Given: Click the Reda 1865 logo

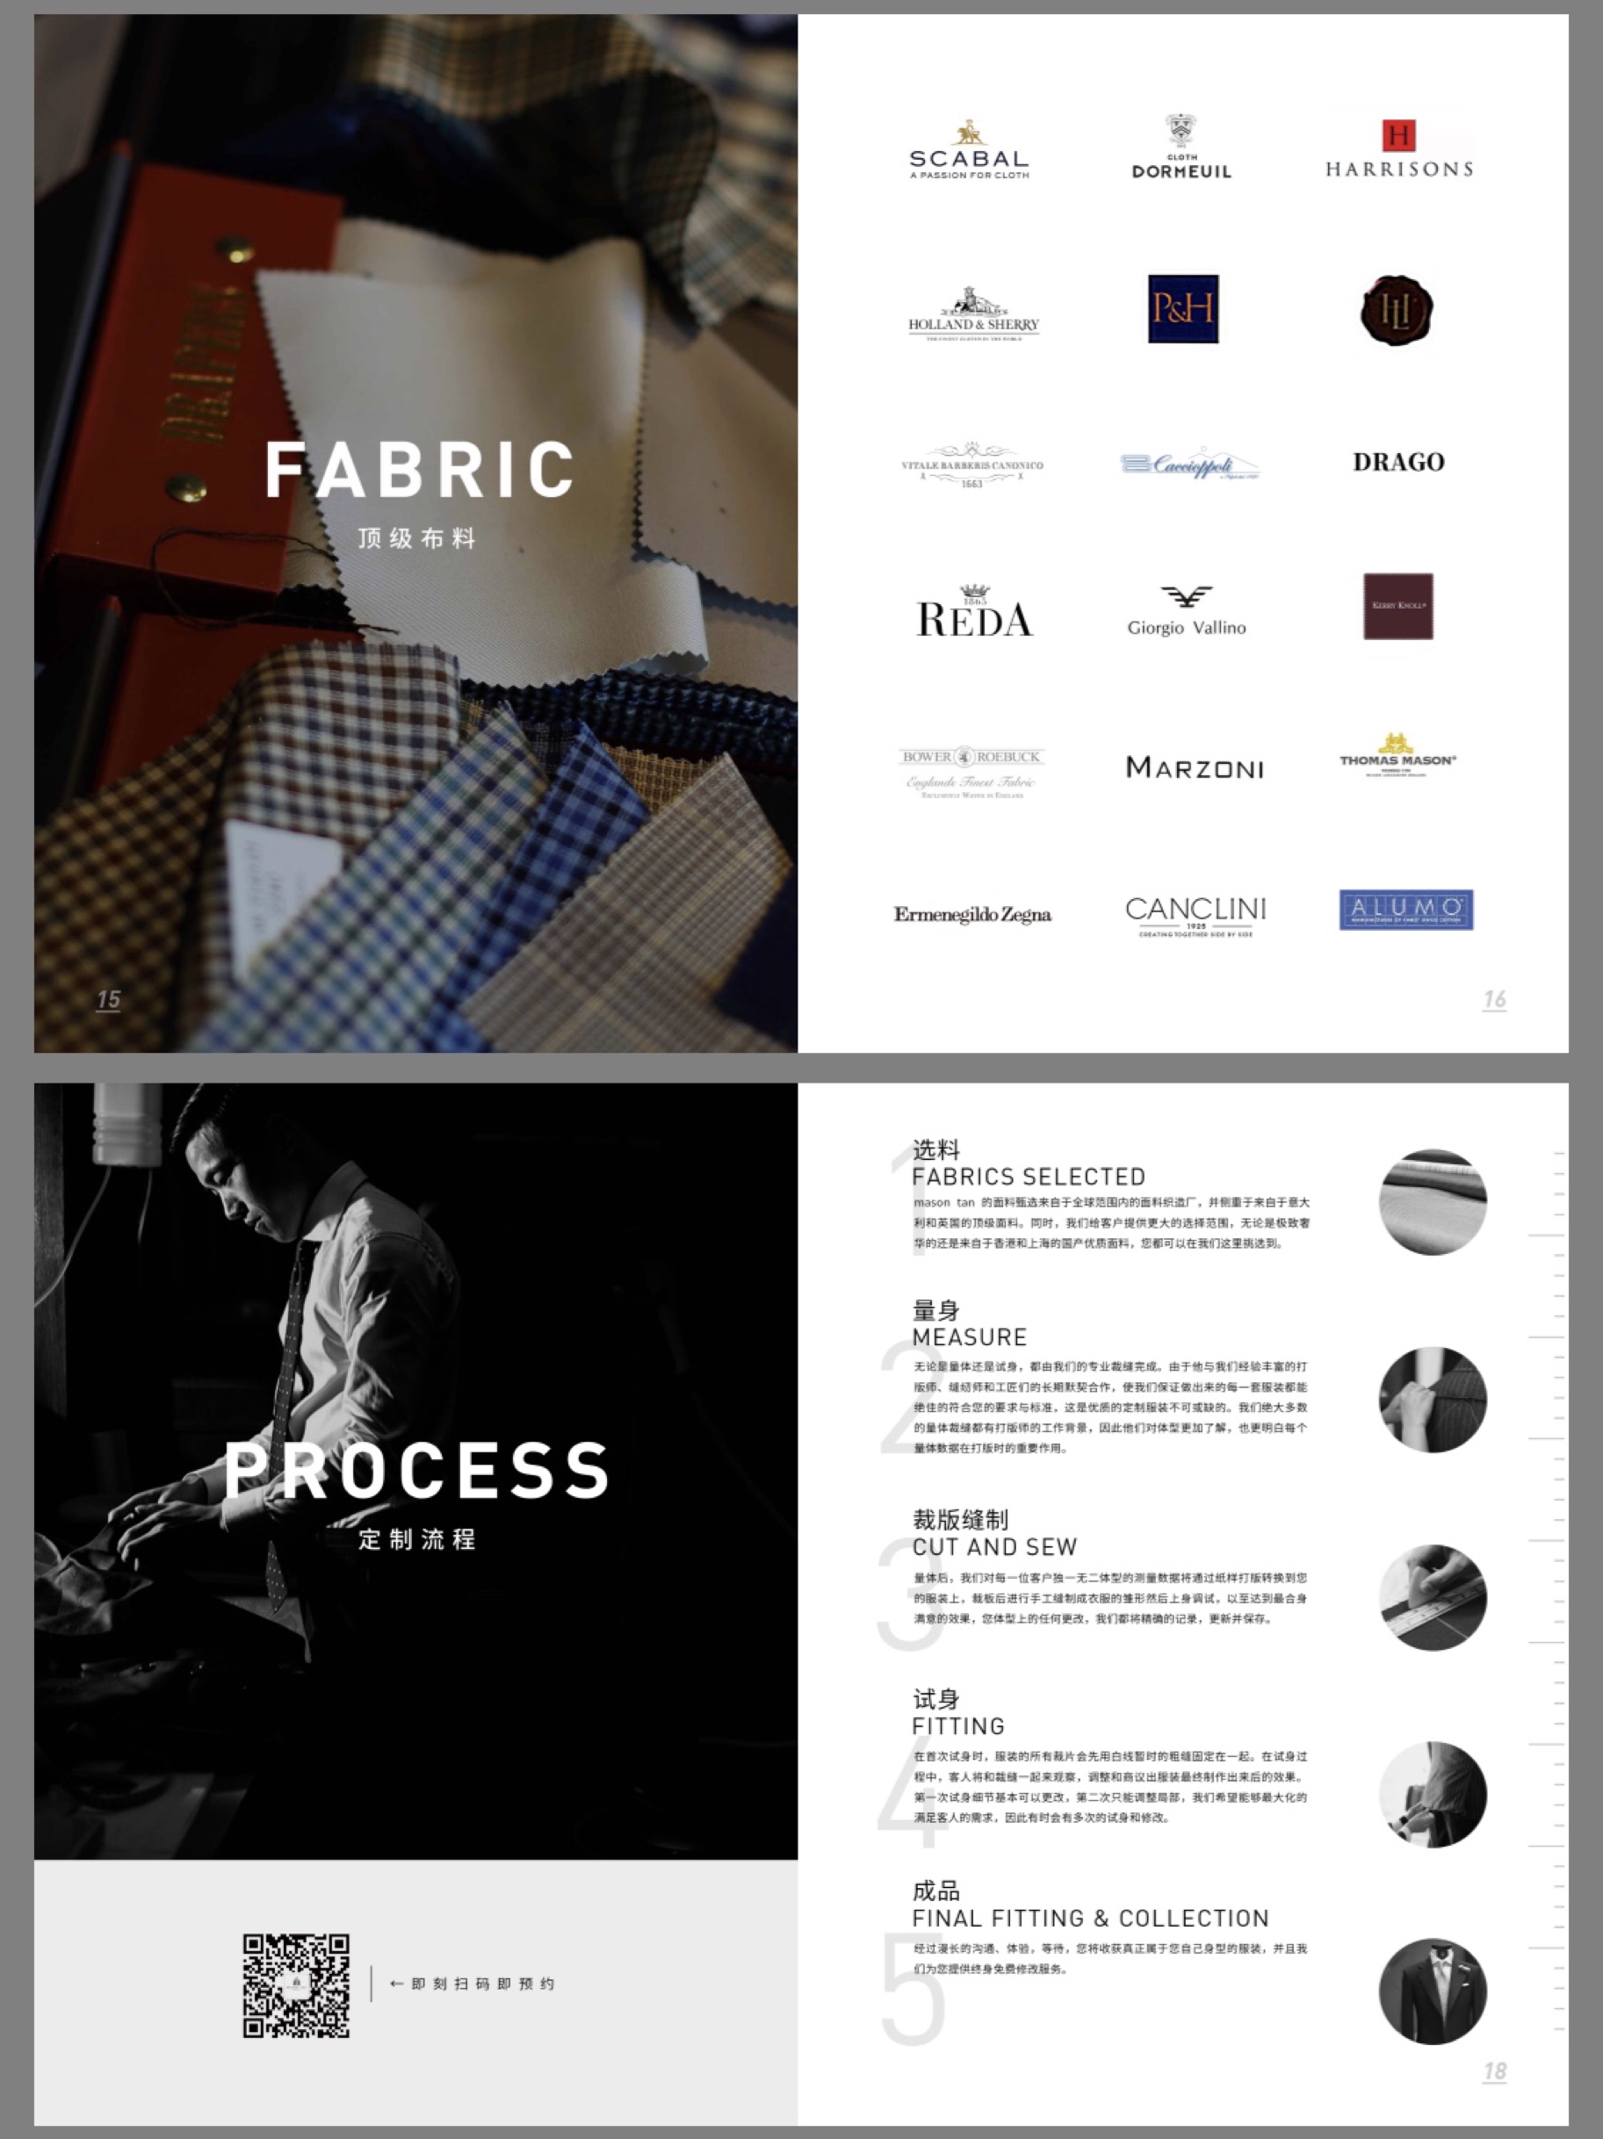Looking at the screenshot, I should pos(974,611).
